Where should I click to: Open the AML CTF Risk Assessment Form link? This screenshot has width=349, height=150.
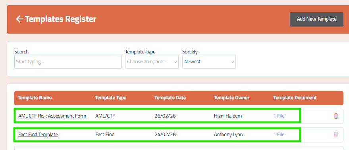(52, 116)
